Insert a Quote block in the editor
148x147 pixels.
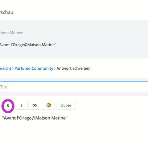66,106
